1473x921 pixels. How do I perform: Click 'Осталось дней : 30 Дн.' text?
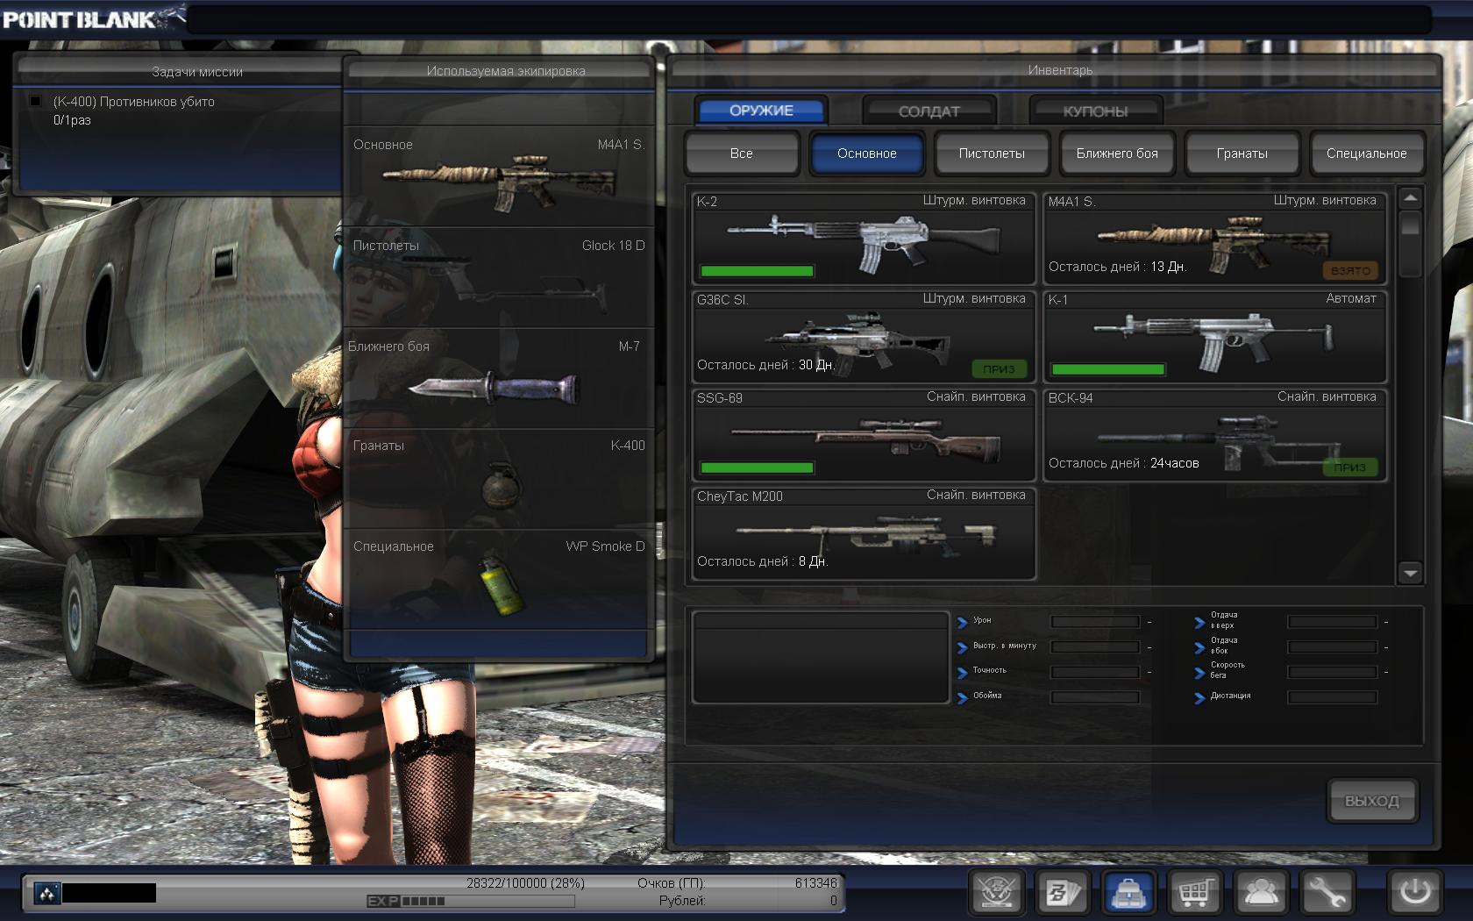coord(765,365)
